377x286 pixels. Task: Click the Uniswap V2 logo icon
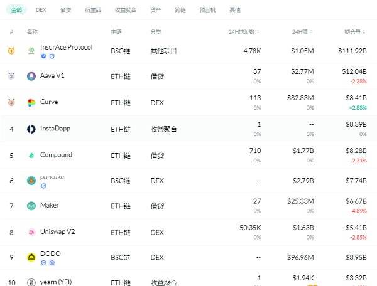pos(31,232)
